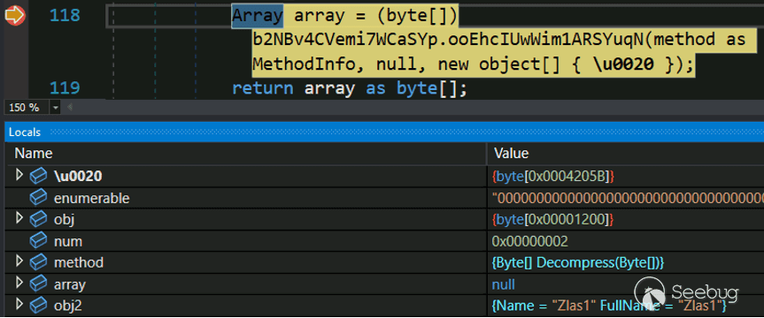Select the num variable name

tap(68, 241)
